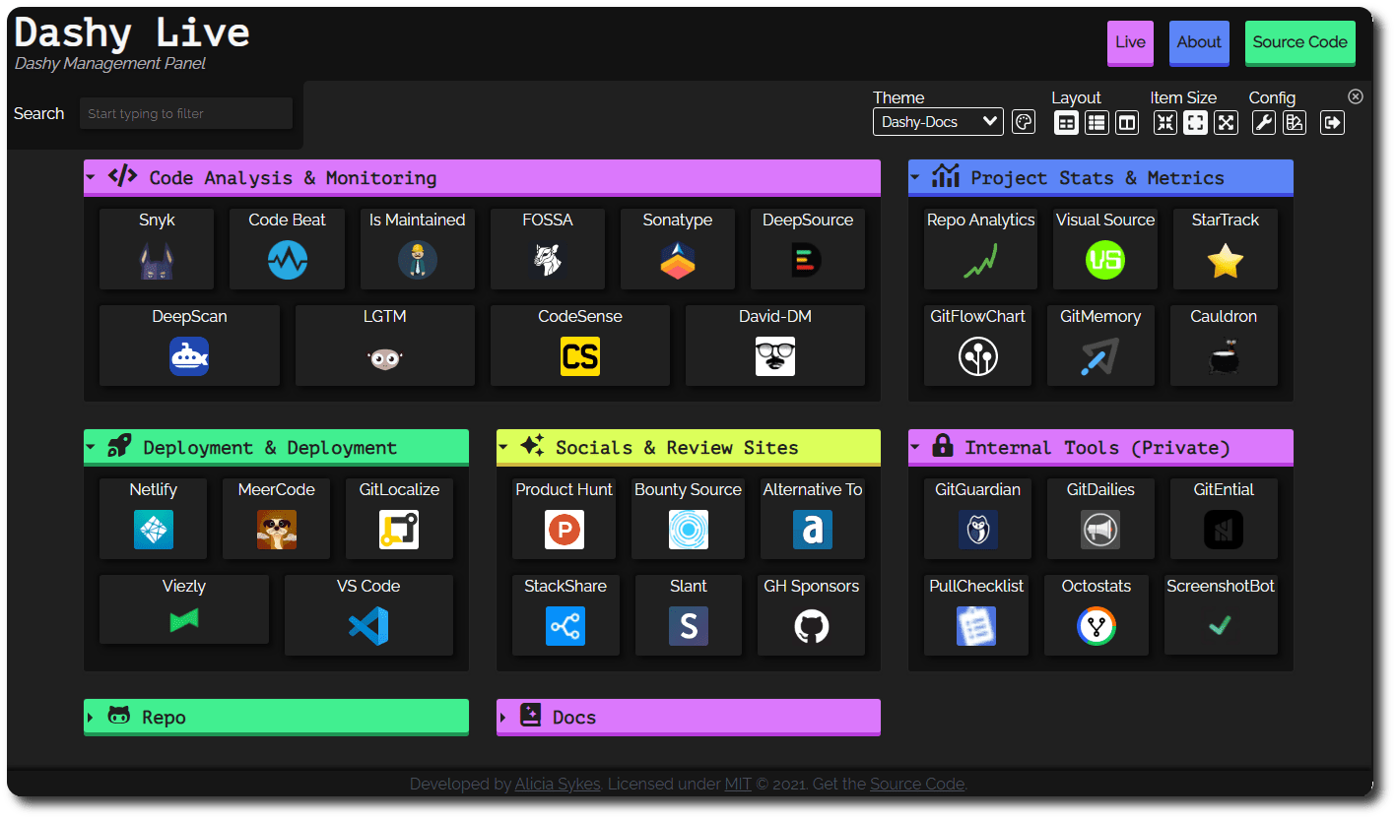
Task: Set item size to large
Action: tap(1226, 122)
